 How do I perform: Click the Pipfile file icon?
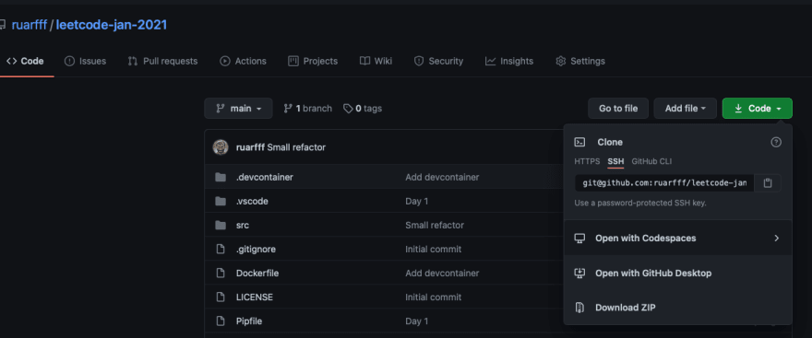[221, 321]
